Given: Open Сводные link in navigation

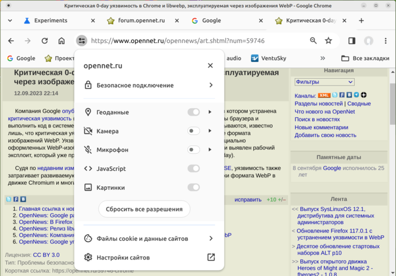Looking at the screenshot, I should (359, 104).
